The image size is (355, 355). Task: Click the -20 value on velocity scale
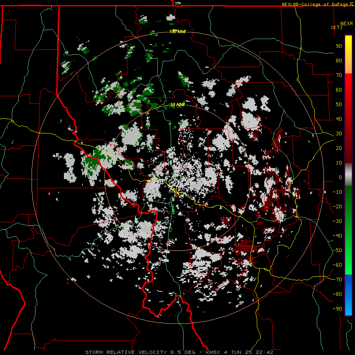tap(337, 206)
